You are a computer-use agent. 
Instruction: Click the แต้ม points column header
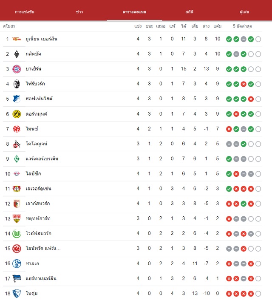click(x=218, y=26)
